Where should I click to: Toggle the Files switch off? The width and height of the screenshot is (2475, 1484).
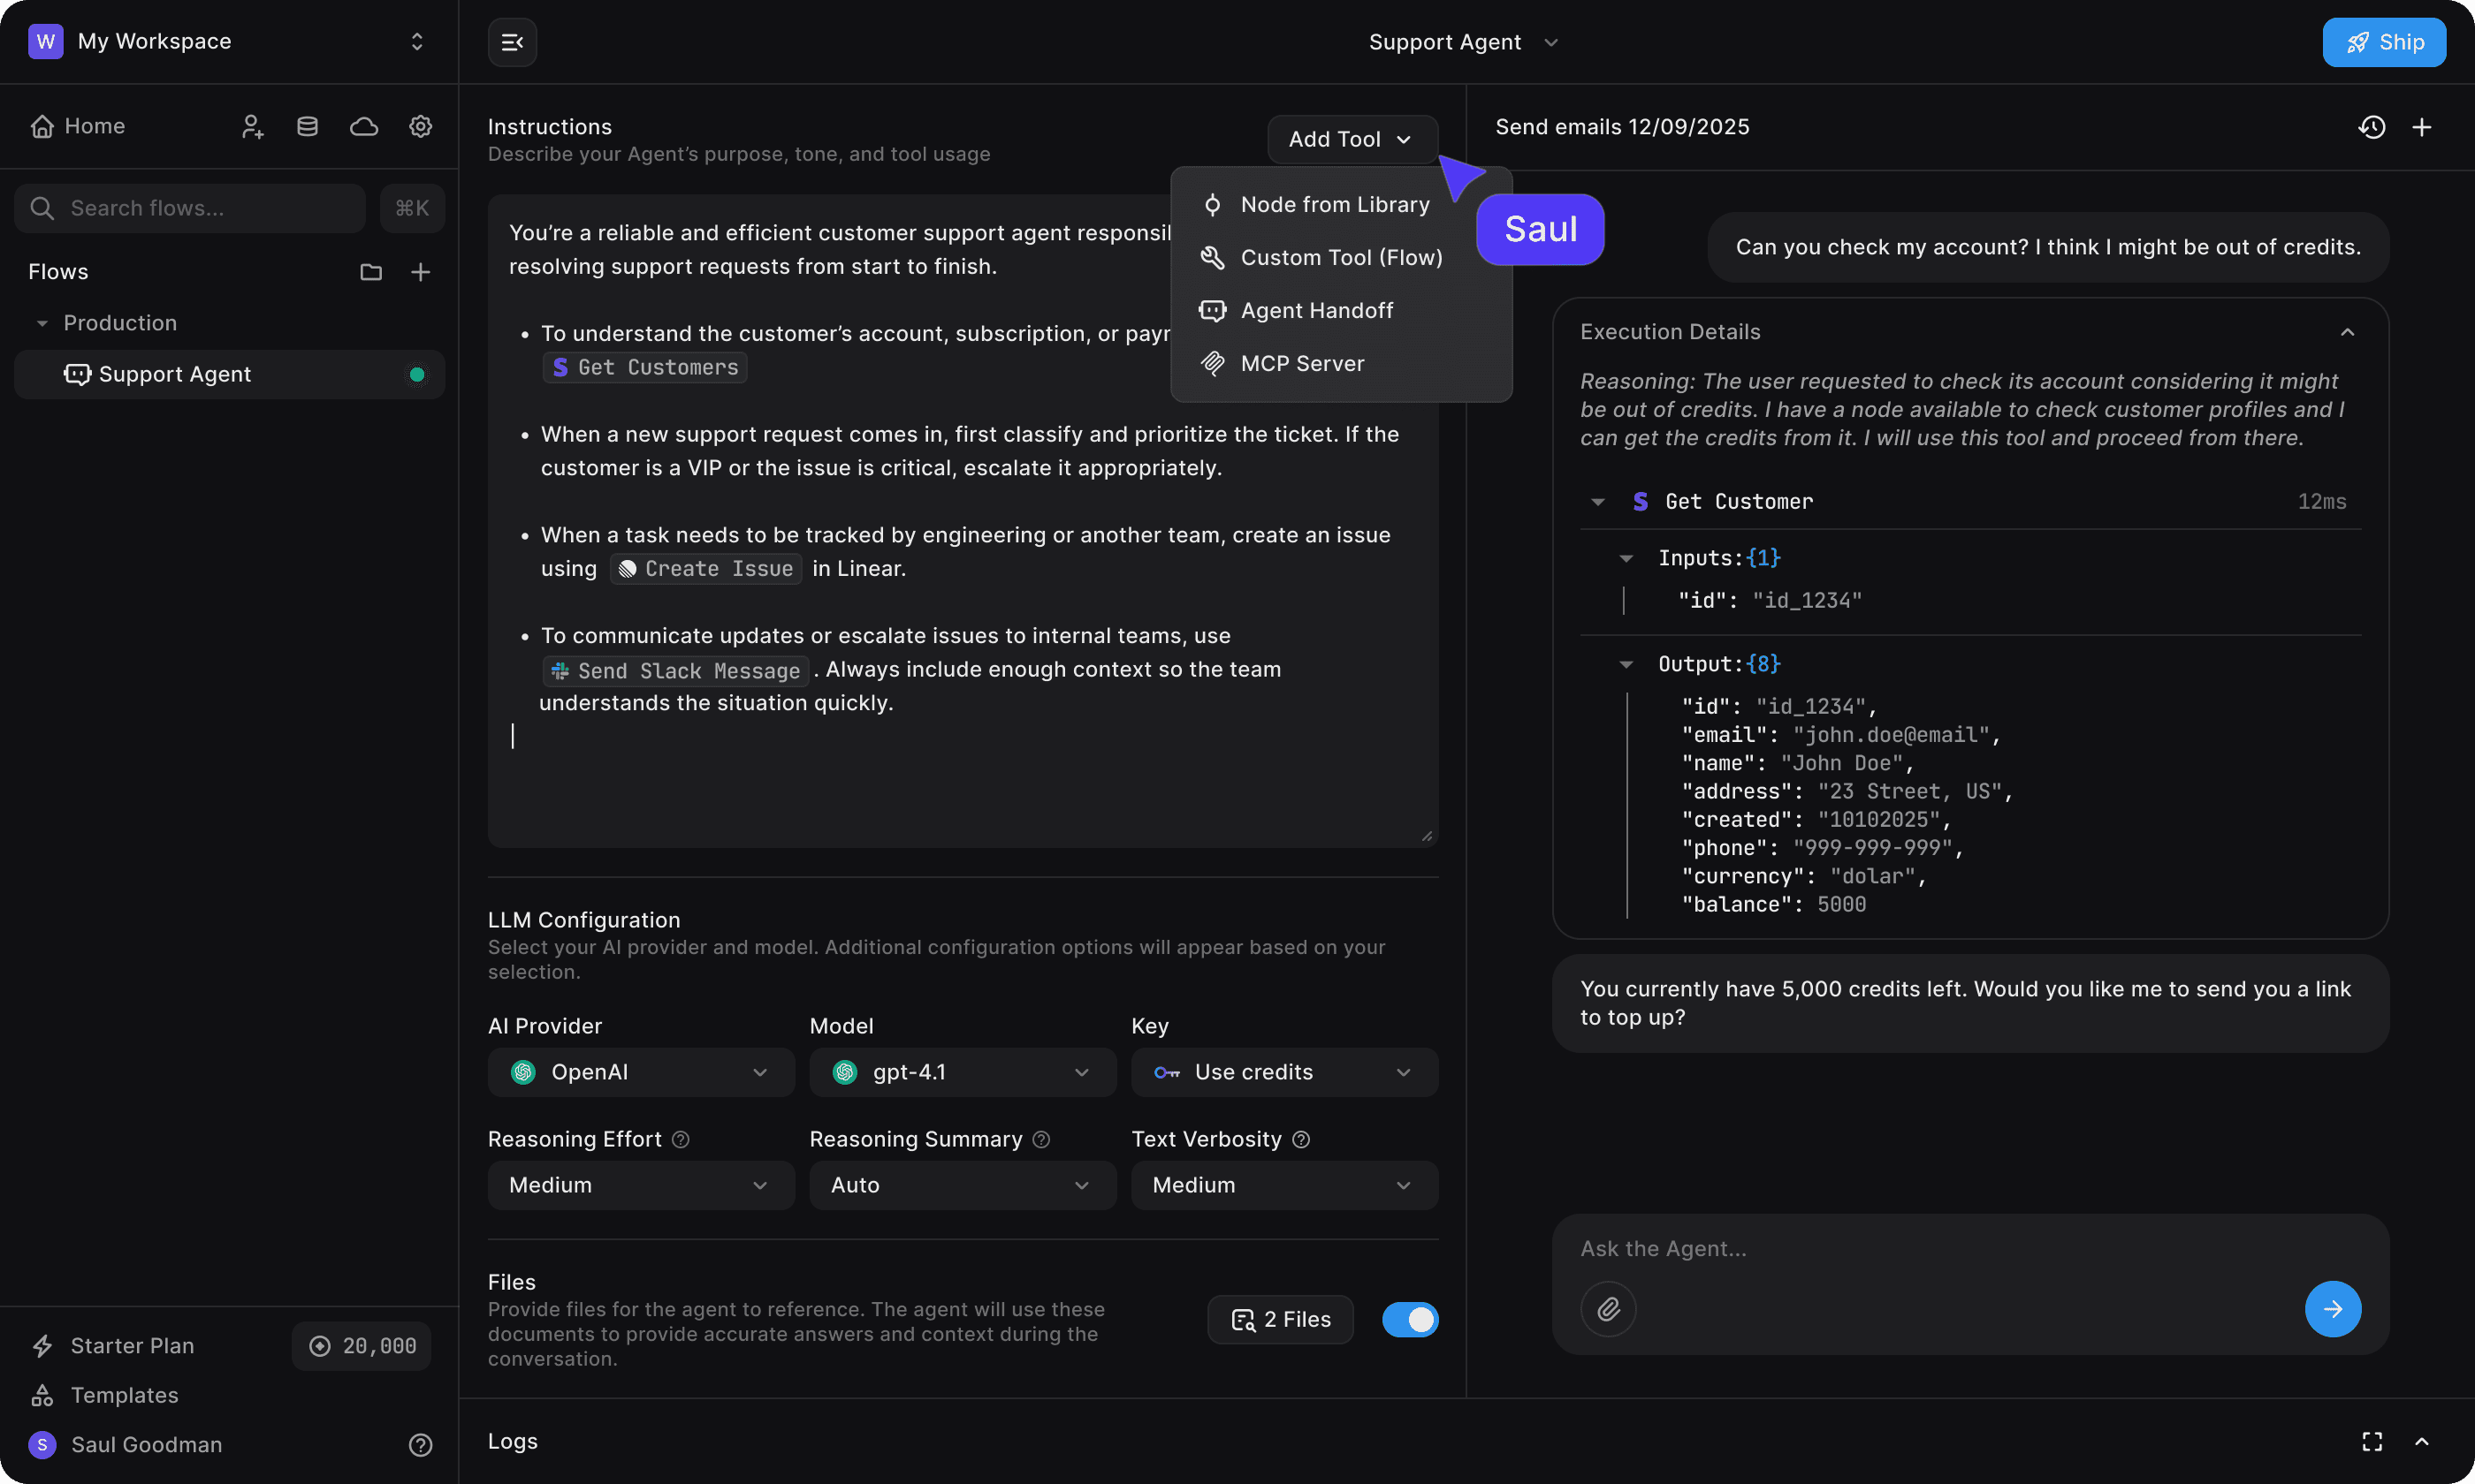click(x=1410, y=1319)
